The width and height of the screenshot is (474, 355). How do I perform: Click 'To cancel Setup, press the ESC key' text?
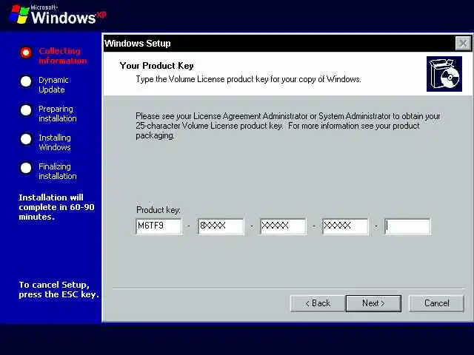[x=59, y=289]
